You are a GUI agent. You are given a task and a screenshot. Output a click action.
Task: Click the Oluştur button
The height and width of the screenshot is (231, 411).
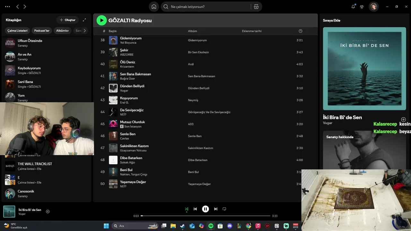click(x=67, y=20)
